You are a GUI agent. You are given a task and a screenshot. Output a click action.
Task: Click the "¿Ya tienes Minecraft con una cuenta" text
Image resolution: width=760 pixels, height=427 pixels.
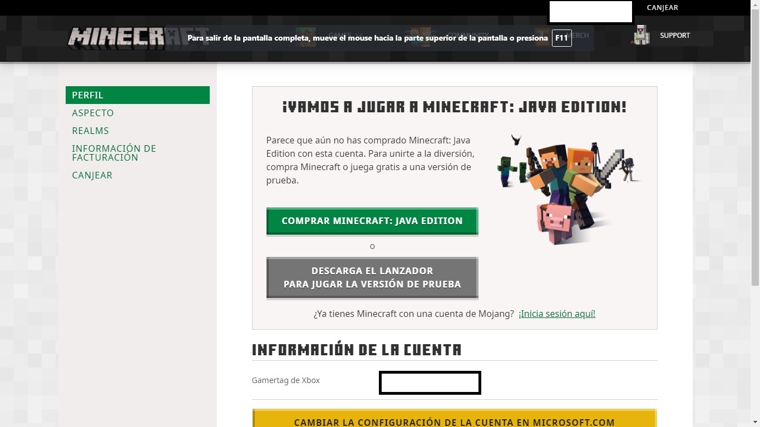pos(413,314)
